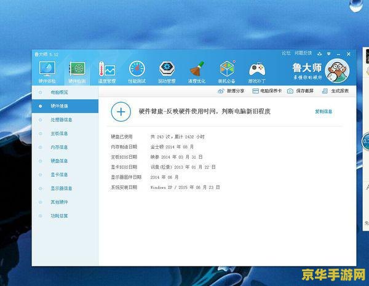The width and height of the screenshot is (369, 286).
Task: Click the 显卡BIOS日期 row label
Action: [x=124, y=167]
